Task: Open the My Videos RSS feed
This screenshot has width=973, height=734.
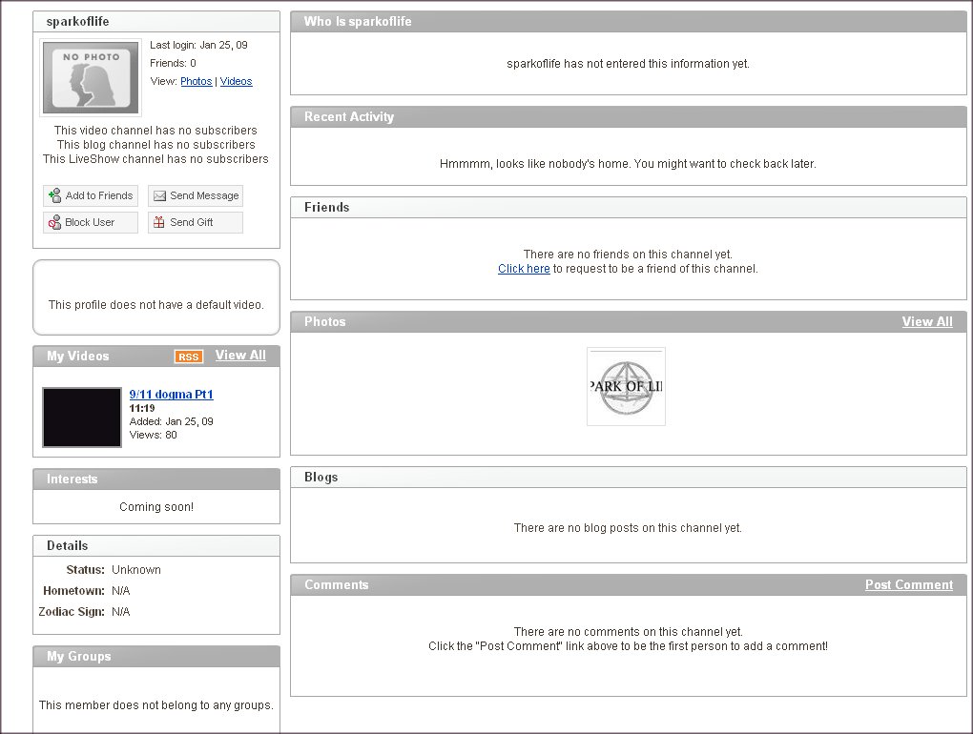Action: 189,357
